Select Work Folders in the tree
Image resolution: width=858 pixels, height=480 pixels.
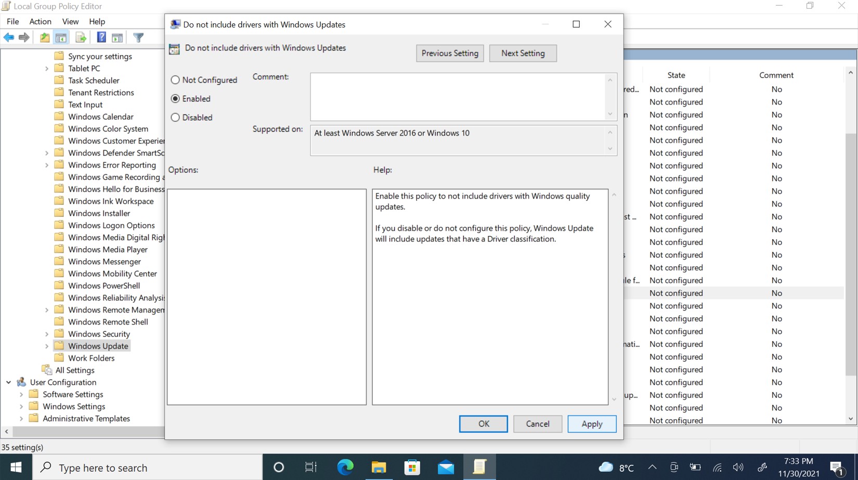click(92, 358)
